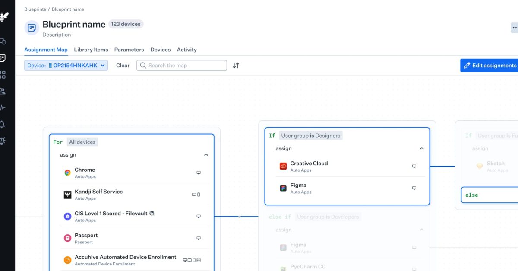Click the Figma name under Designers

click(298, 186)
